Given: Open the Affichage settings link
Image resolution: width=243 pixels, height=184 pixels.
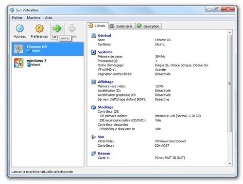Looking at the screenshot, I should (x=105, y=82).
